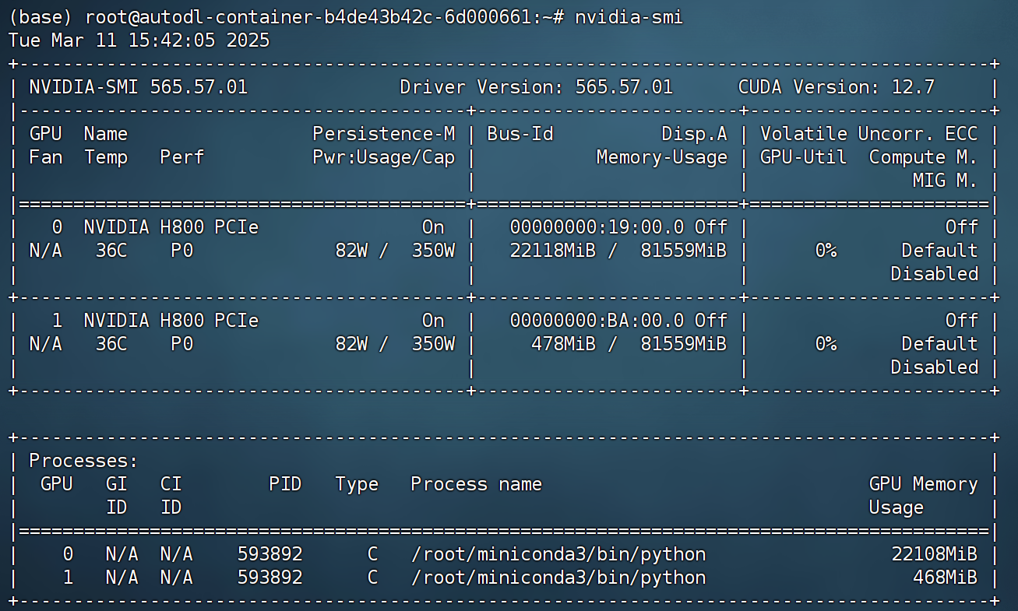Click the 'Memory-Usage' column header

click(x=661, y=157)
